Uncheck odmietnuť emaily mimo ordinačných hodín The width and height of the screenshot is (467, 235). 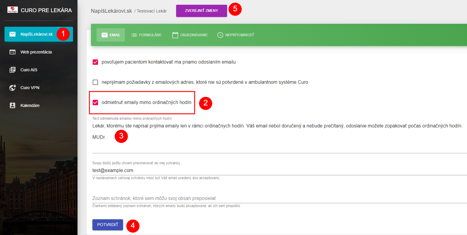click(x=95, y=102)
